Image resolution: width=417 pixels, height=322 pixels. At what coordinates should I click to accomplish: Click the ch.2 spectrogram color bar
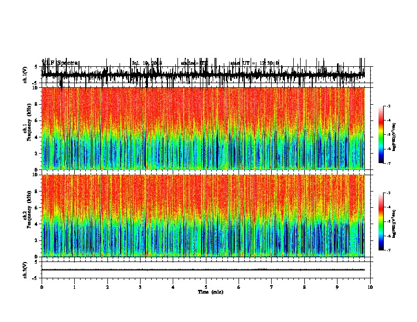point(381,222)
